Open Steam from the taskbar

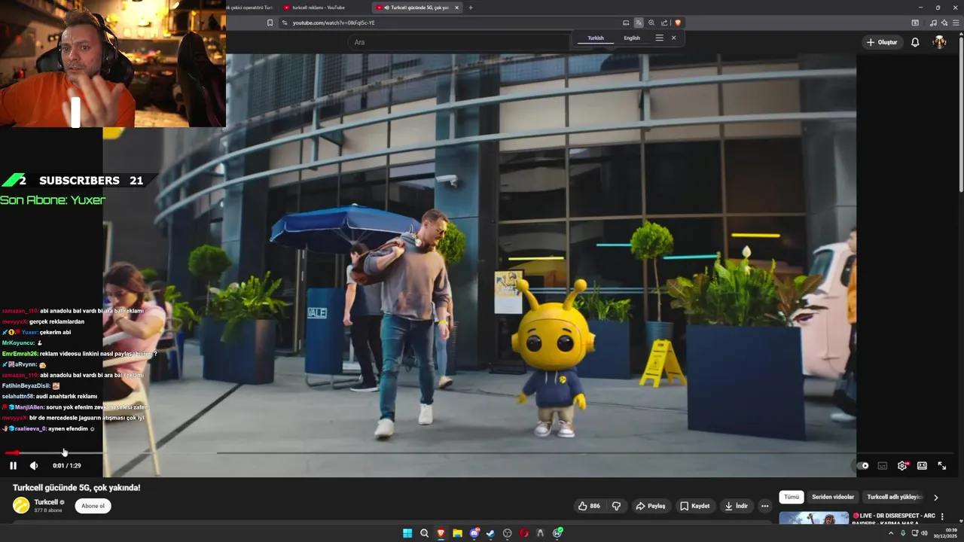490,533
